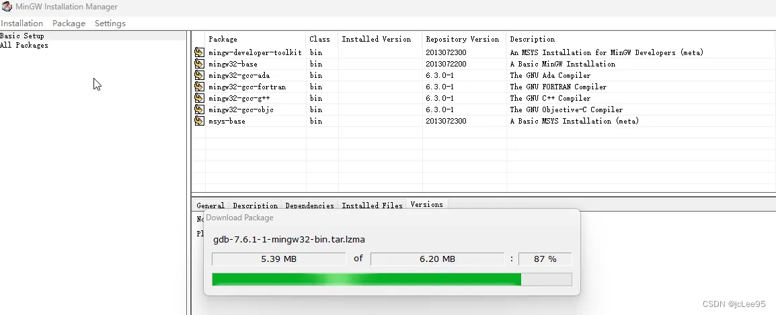The width and height of the screenshot is (776, 315).
Task: Click the 5.39 MB downloaded field
Action: 278,259
